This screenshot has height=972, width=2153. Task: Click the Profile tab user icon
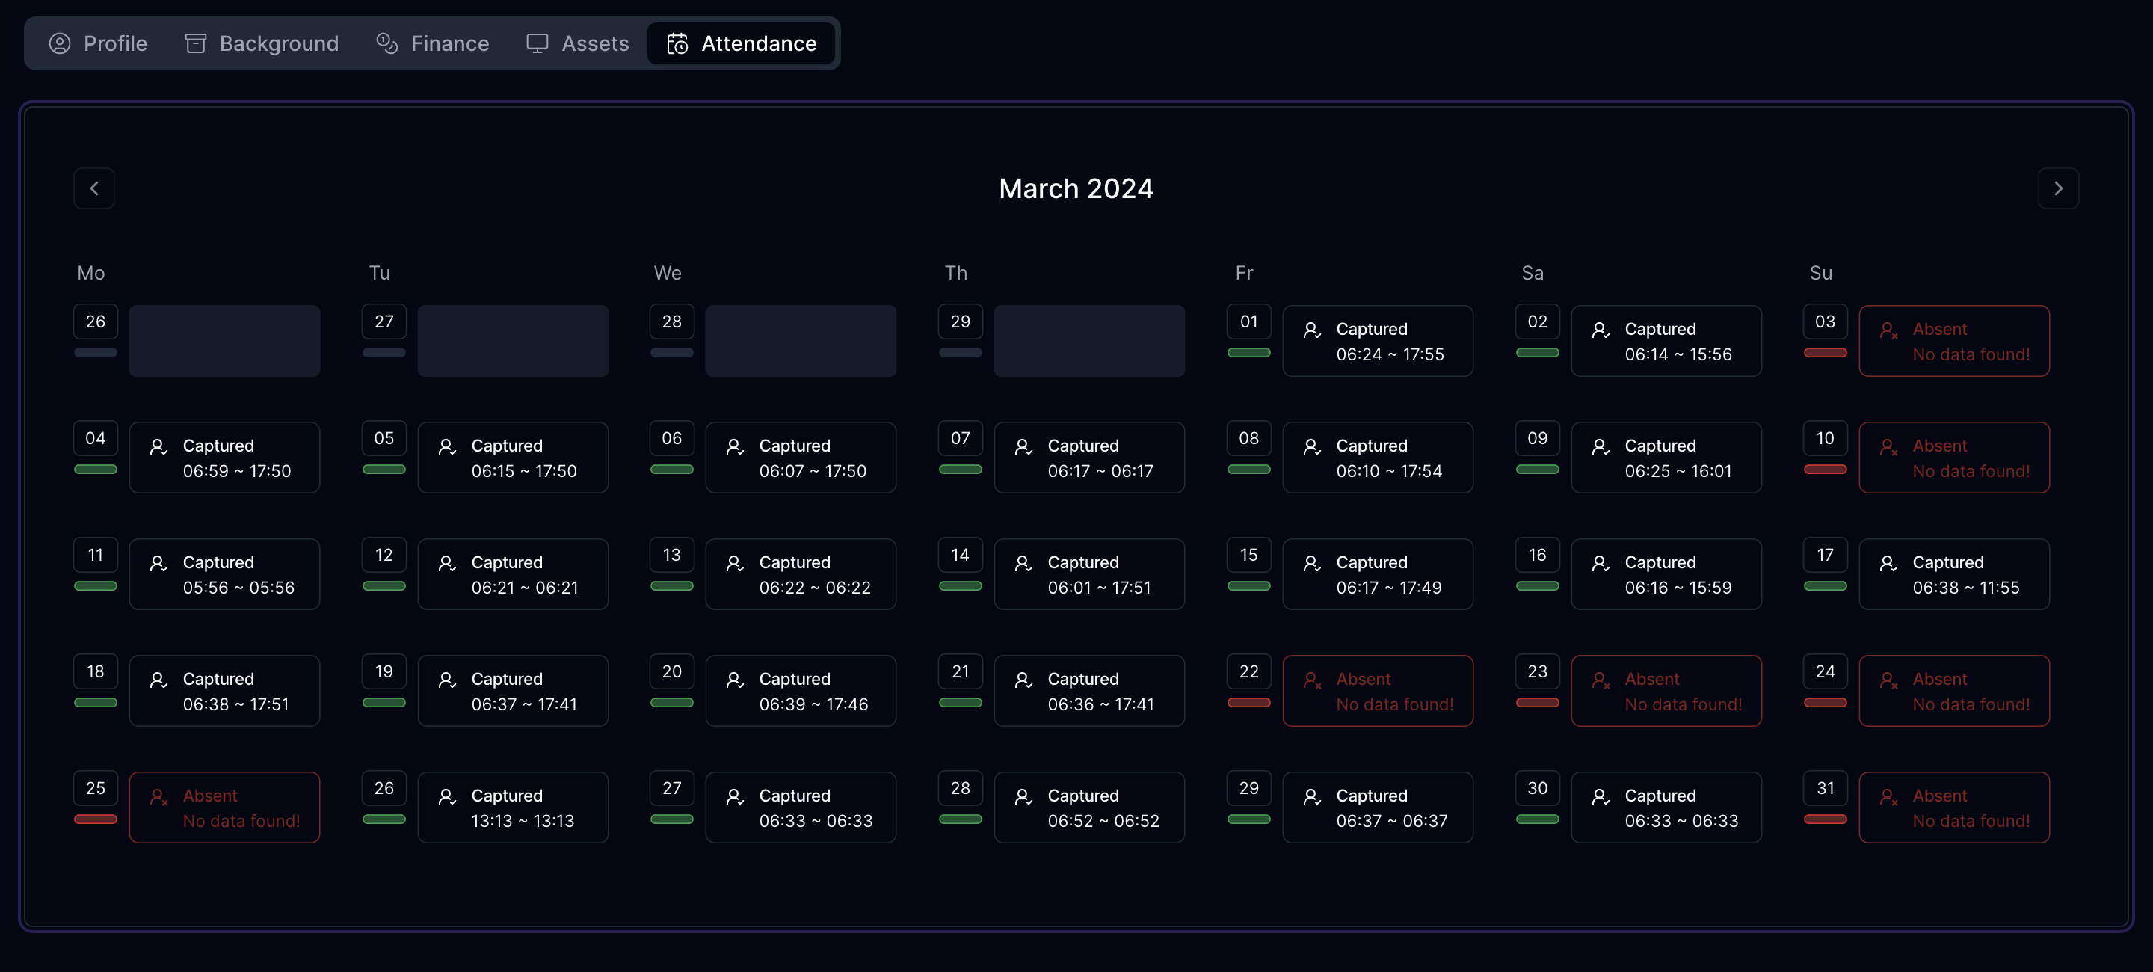tap(59, 43)
